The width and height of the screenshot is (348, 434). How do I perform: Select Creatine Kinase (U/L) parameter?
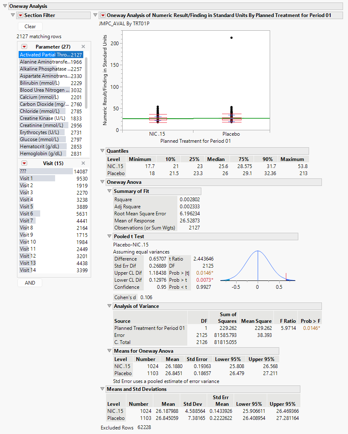click(x=42, y=118)
